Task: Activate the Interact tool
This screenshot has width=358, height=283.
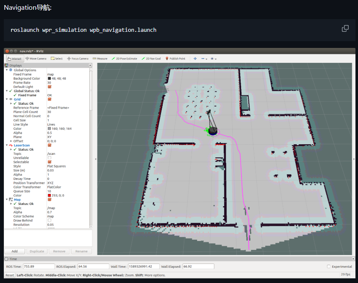Action: click(14, 59)
